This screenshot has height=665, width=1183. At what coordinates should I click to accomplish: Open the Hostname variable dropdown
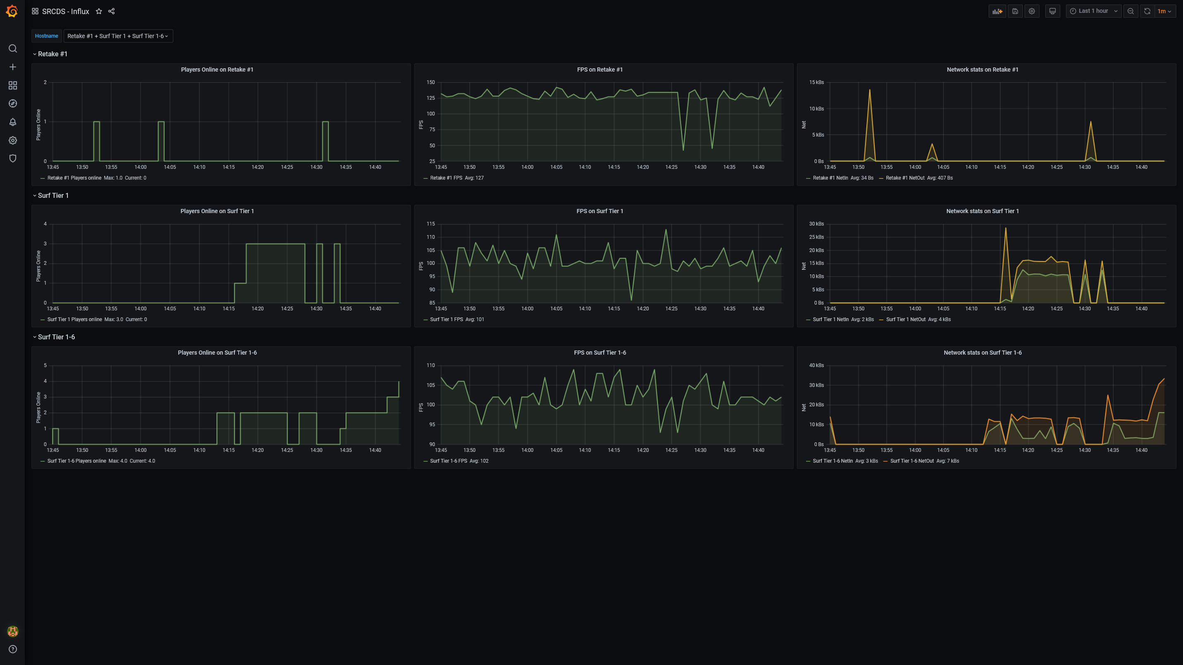click(x=118, y=36)
